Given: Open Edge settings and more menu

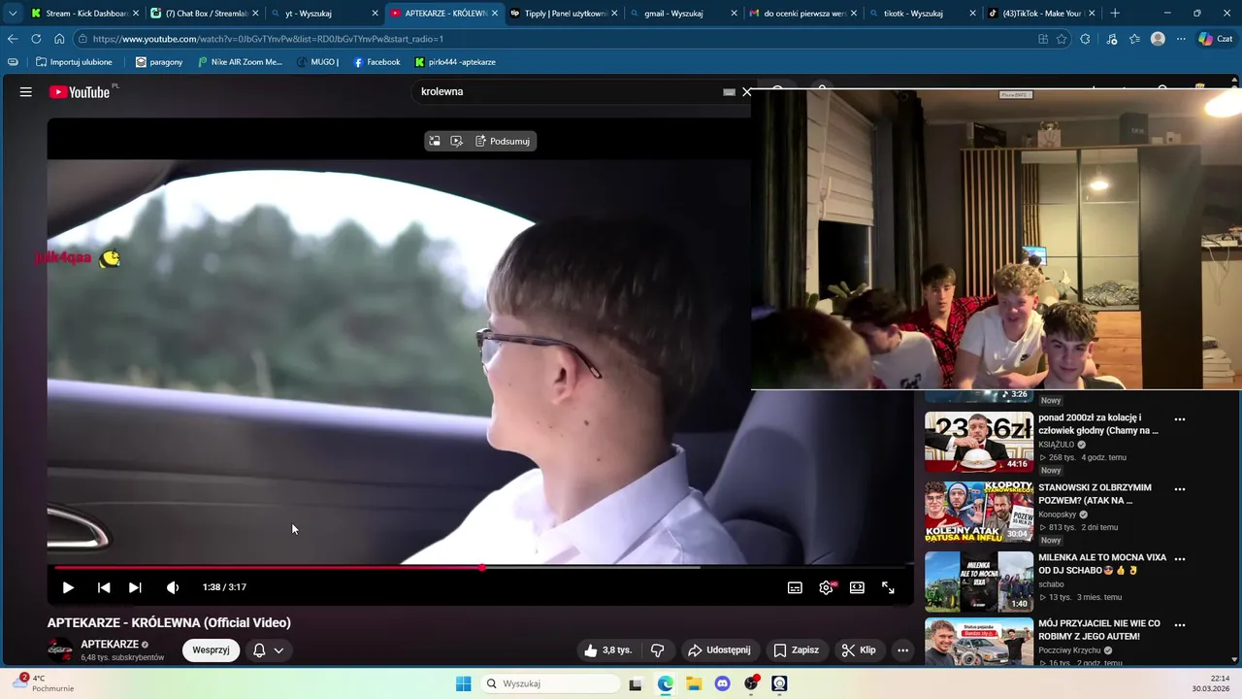Looking at the screenshot, I should click(x=1181, y=39).
